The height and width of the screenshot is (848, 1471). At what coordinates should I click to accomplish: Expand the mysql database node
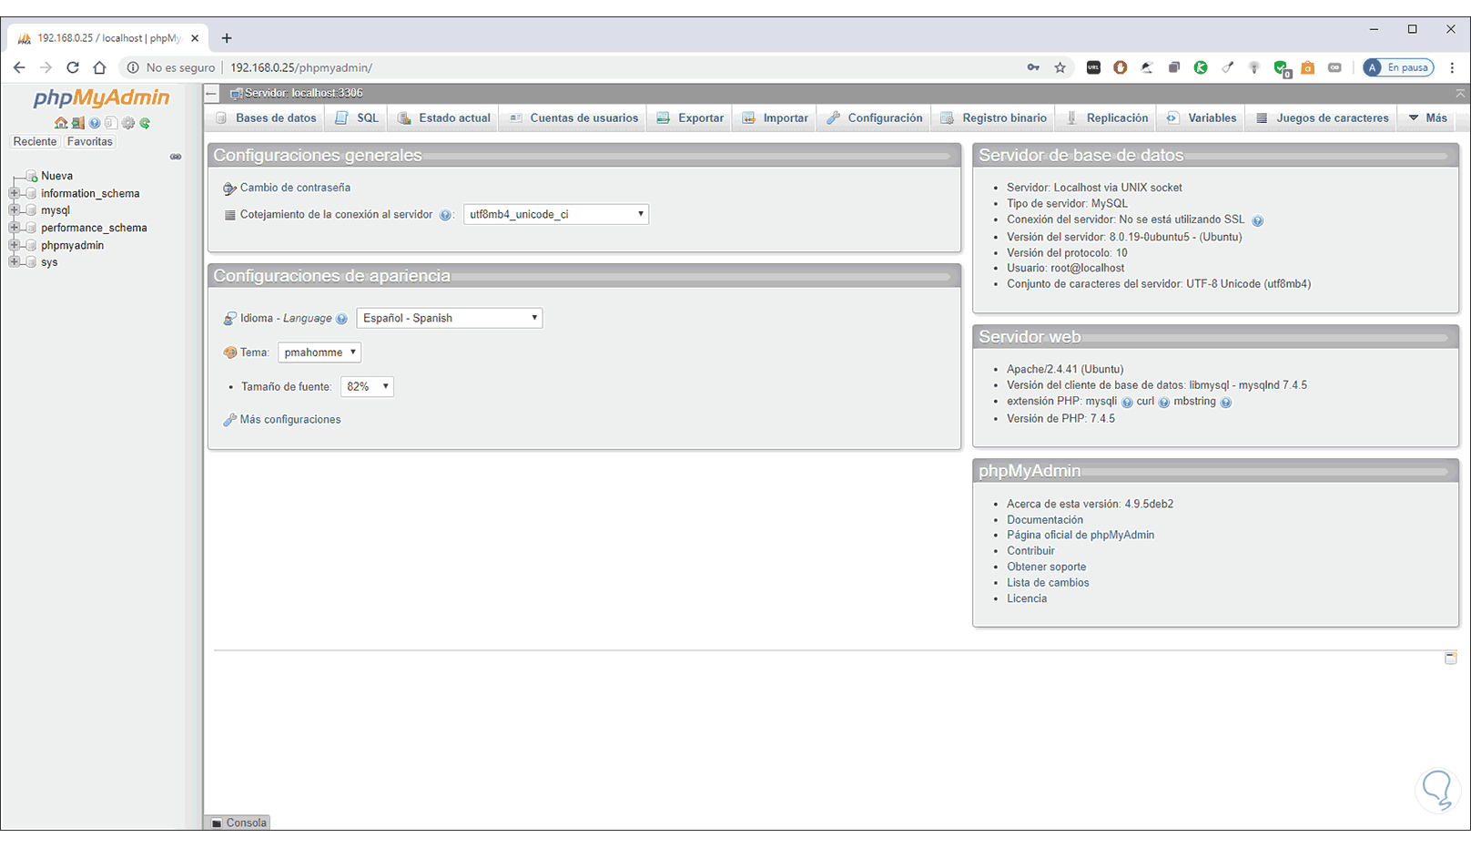point(14,210)
